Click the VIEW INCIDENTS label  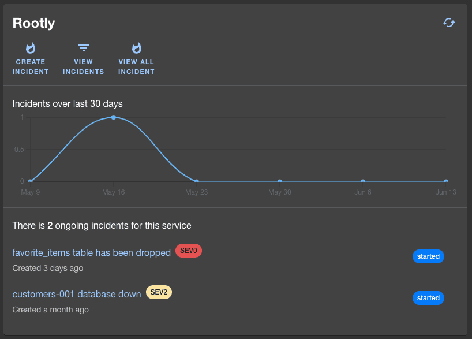coord(84,66)
